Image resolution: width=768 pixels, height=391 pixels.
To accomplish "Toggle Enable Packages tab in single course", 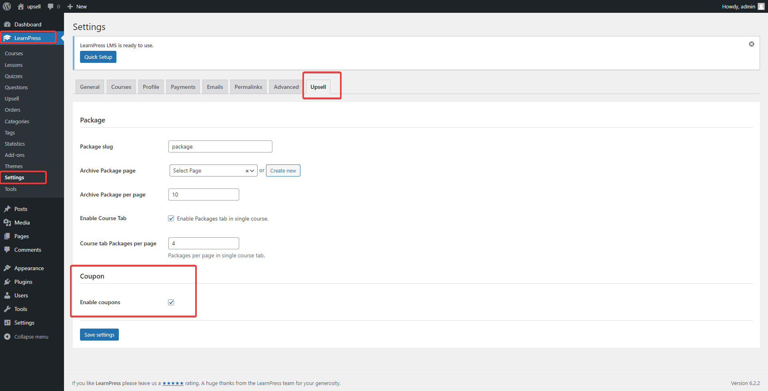I will [x=171, y=219].
